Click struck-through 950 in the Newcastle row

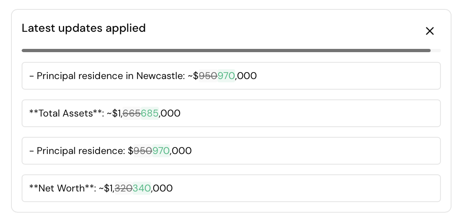tap(208, 76)
